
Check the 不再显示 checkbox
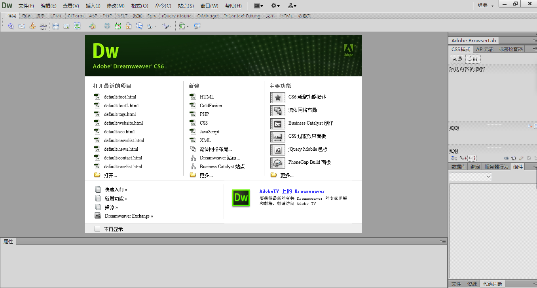(97, 229)
